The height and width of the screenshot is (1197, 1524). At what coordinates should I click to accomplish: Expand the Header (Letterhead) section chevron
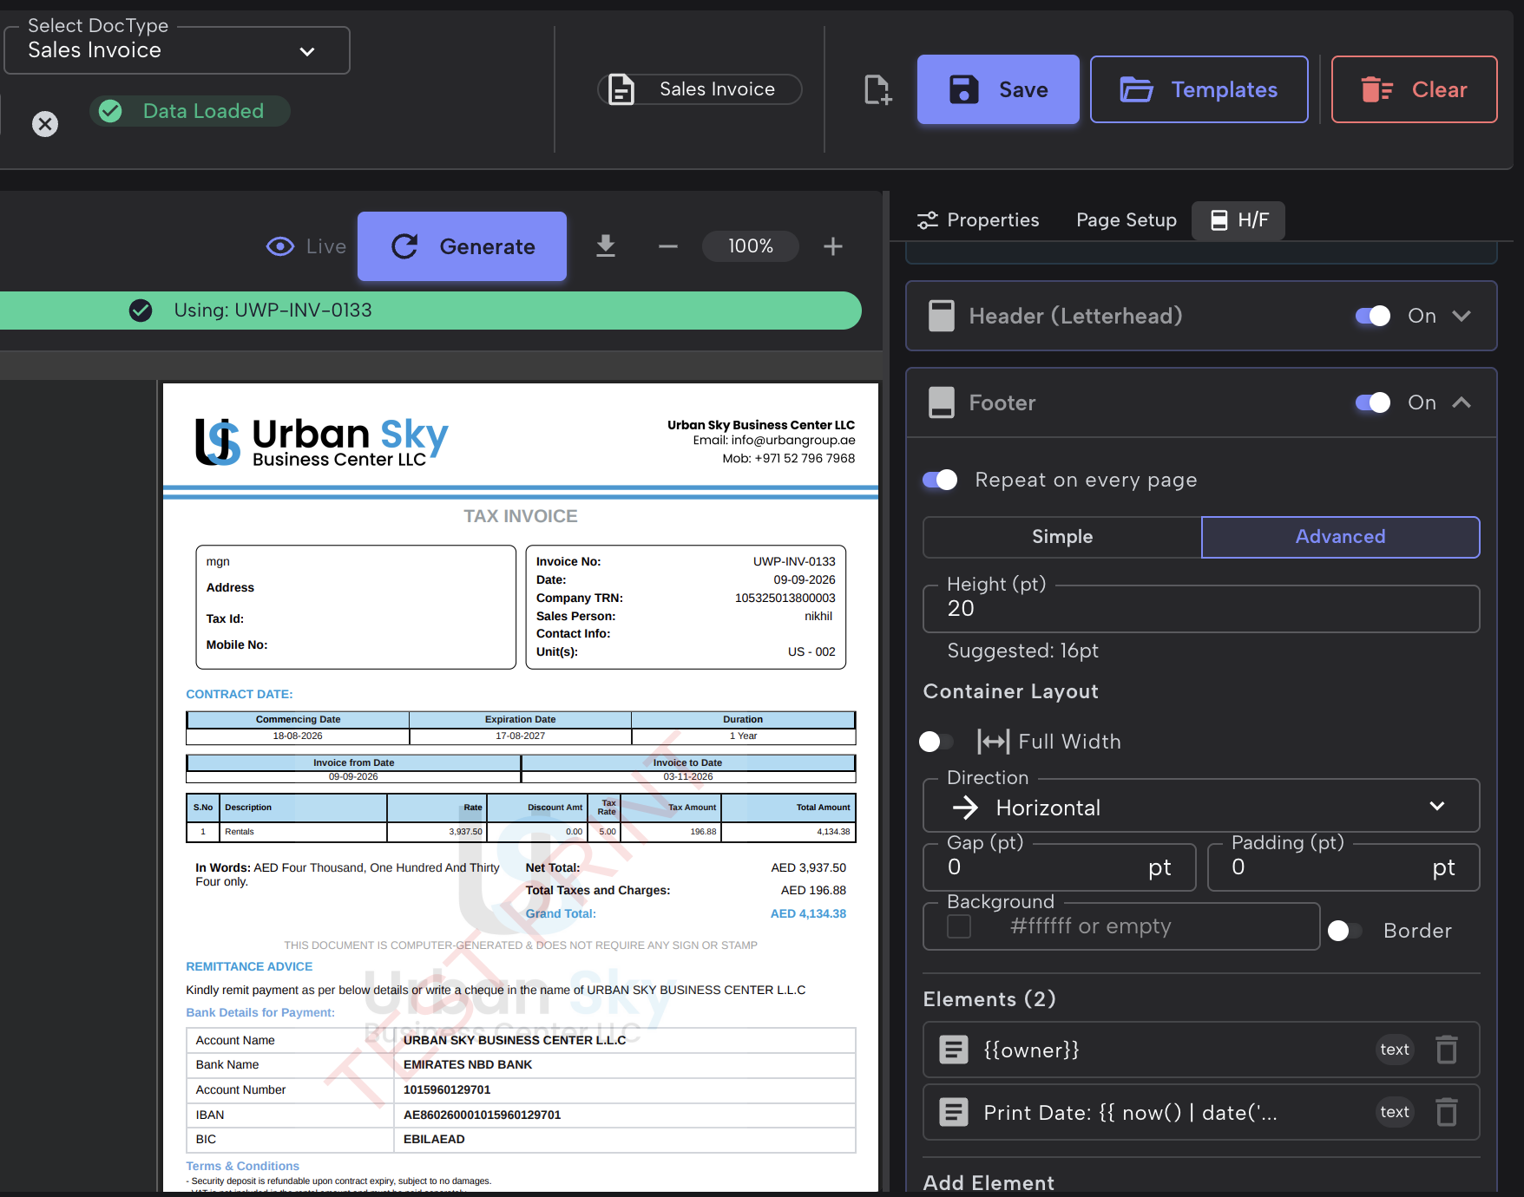1462,316
